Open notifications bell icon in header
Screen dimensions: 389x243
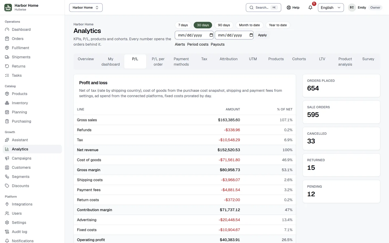[x=310, y=8]
